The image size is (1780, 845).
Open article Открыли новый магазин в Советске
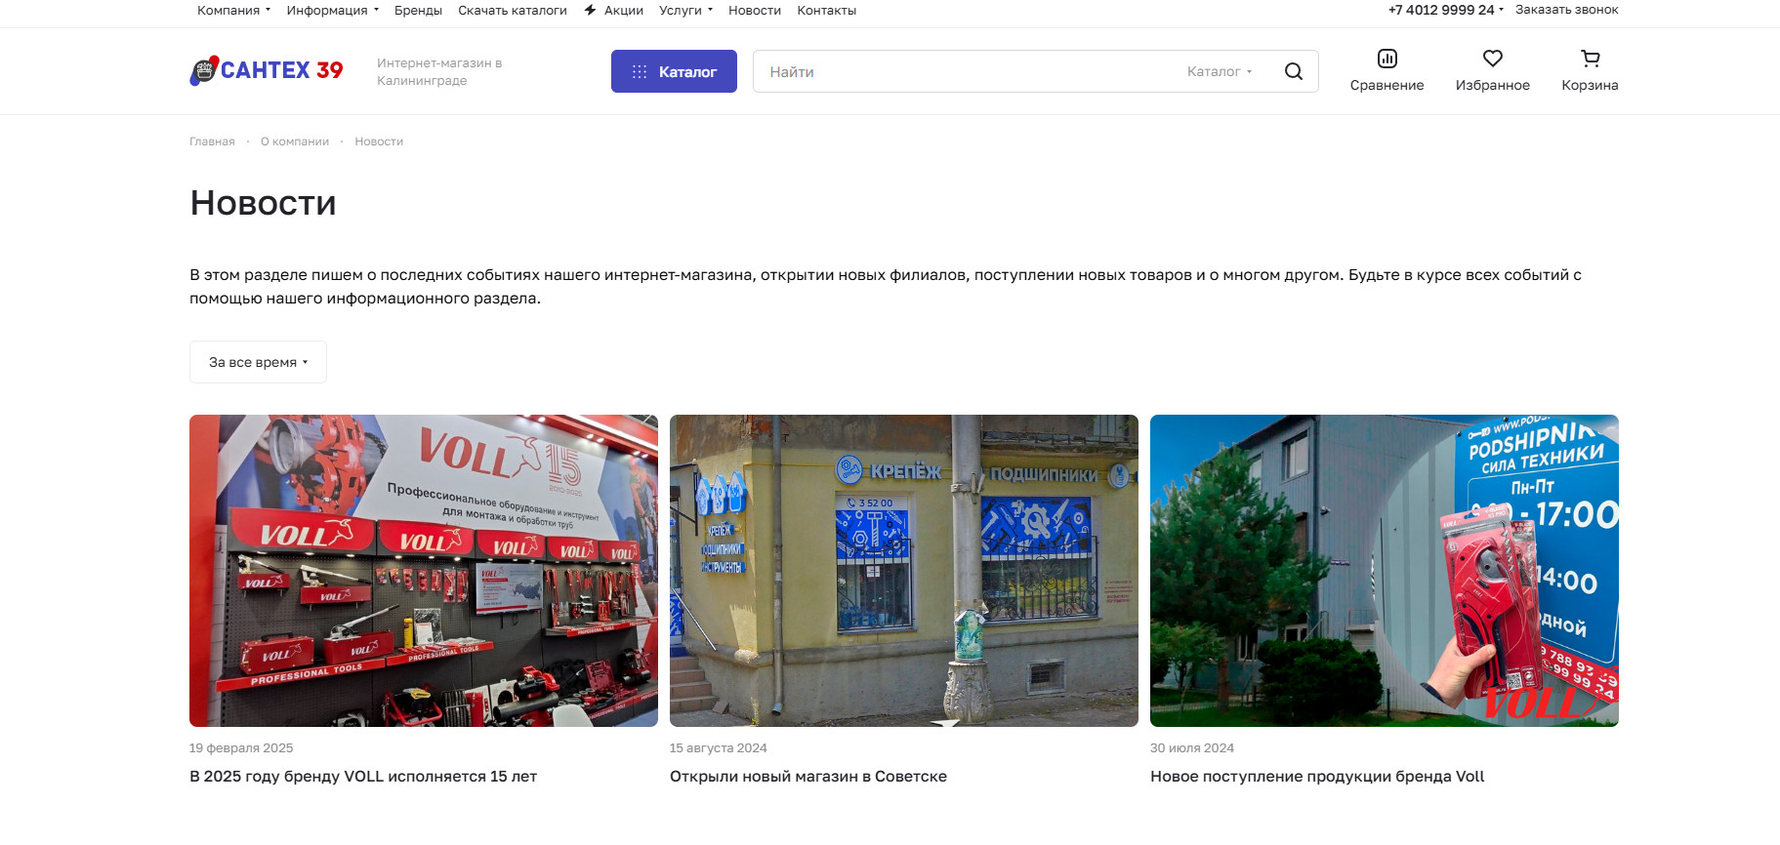click(808, 777)
